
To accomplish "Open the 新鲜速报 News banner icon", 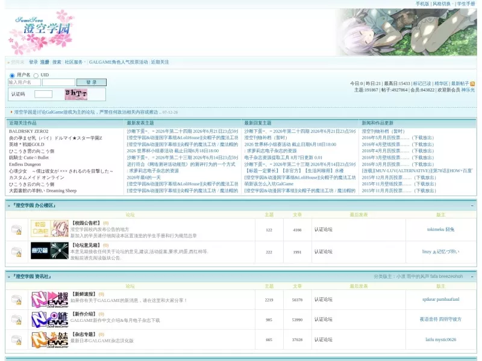I will pyautogui.click(x=49, y=300).
